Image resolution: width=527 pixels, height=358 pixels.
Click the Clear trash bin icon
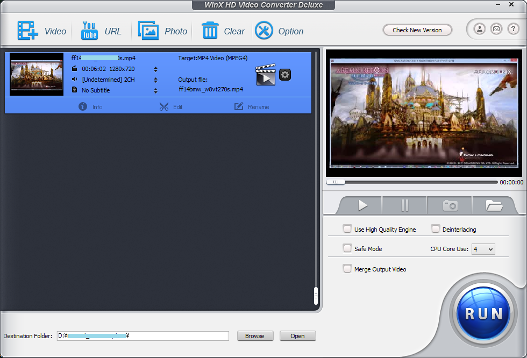tap(210, 31)
